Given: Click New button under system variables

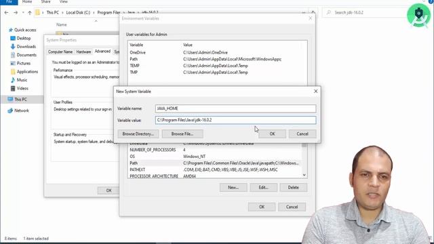Looking at the screenshot, I should [233, 188].
